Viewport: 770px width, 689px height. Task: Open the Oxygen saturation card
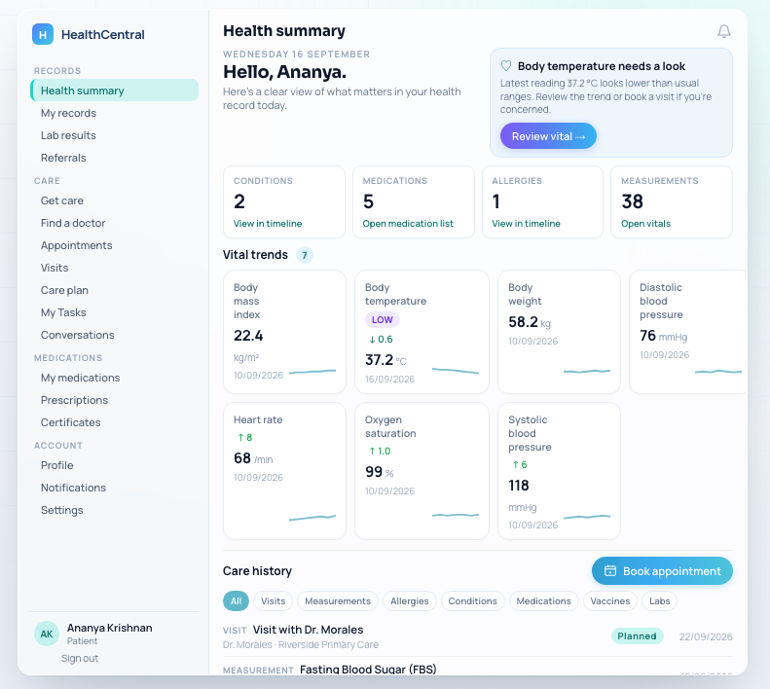click(x=422, y=470)
